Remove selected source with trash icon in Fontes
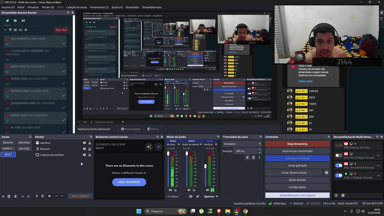This screenshot has height=216, width=384. [42, 196]
